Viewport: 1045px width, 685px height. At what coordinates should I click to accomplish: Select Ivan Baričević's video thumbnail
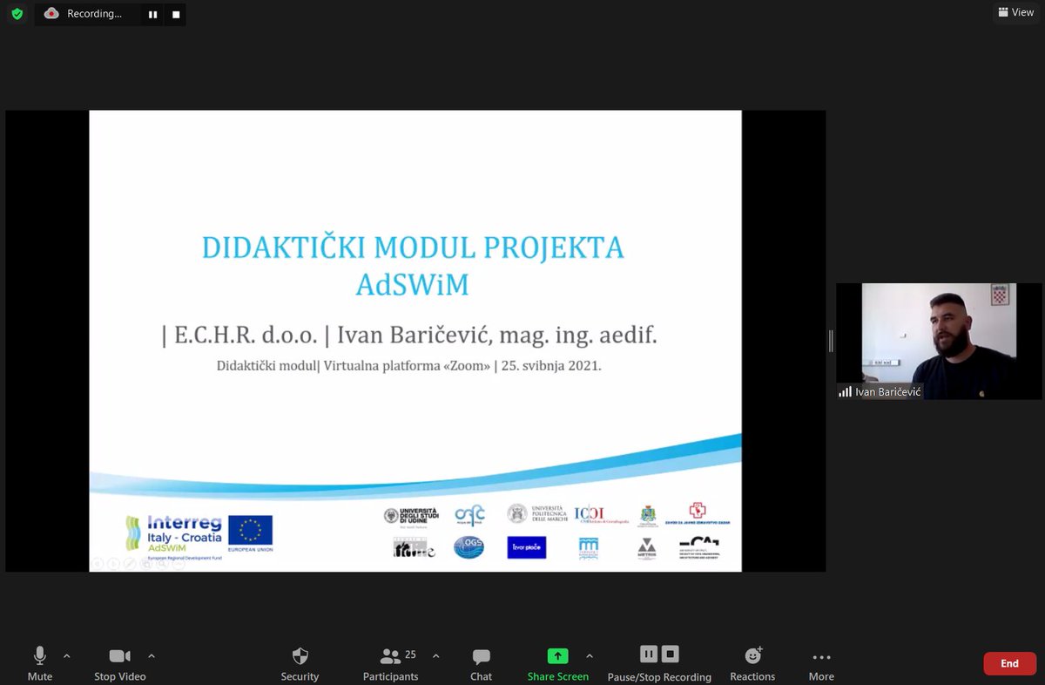pos(939,341)
